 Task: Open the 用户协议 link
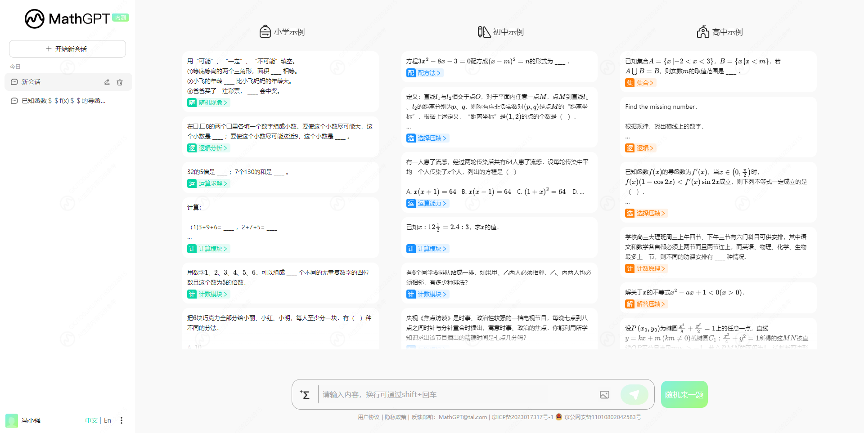(369, 417)
